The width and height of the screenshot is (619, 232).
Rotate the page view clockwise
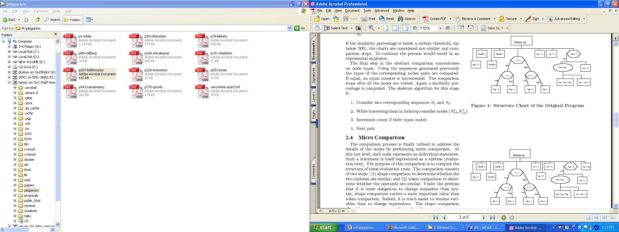coord(461,28)
